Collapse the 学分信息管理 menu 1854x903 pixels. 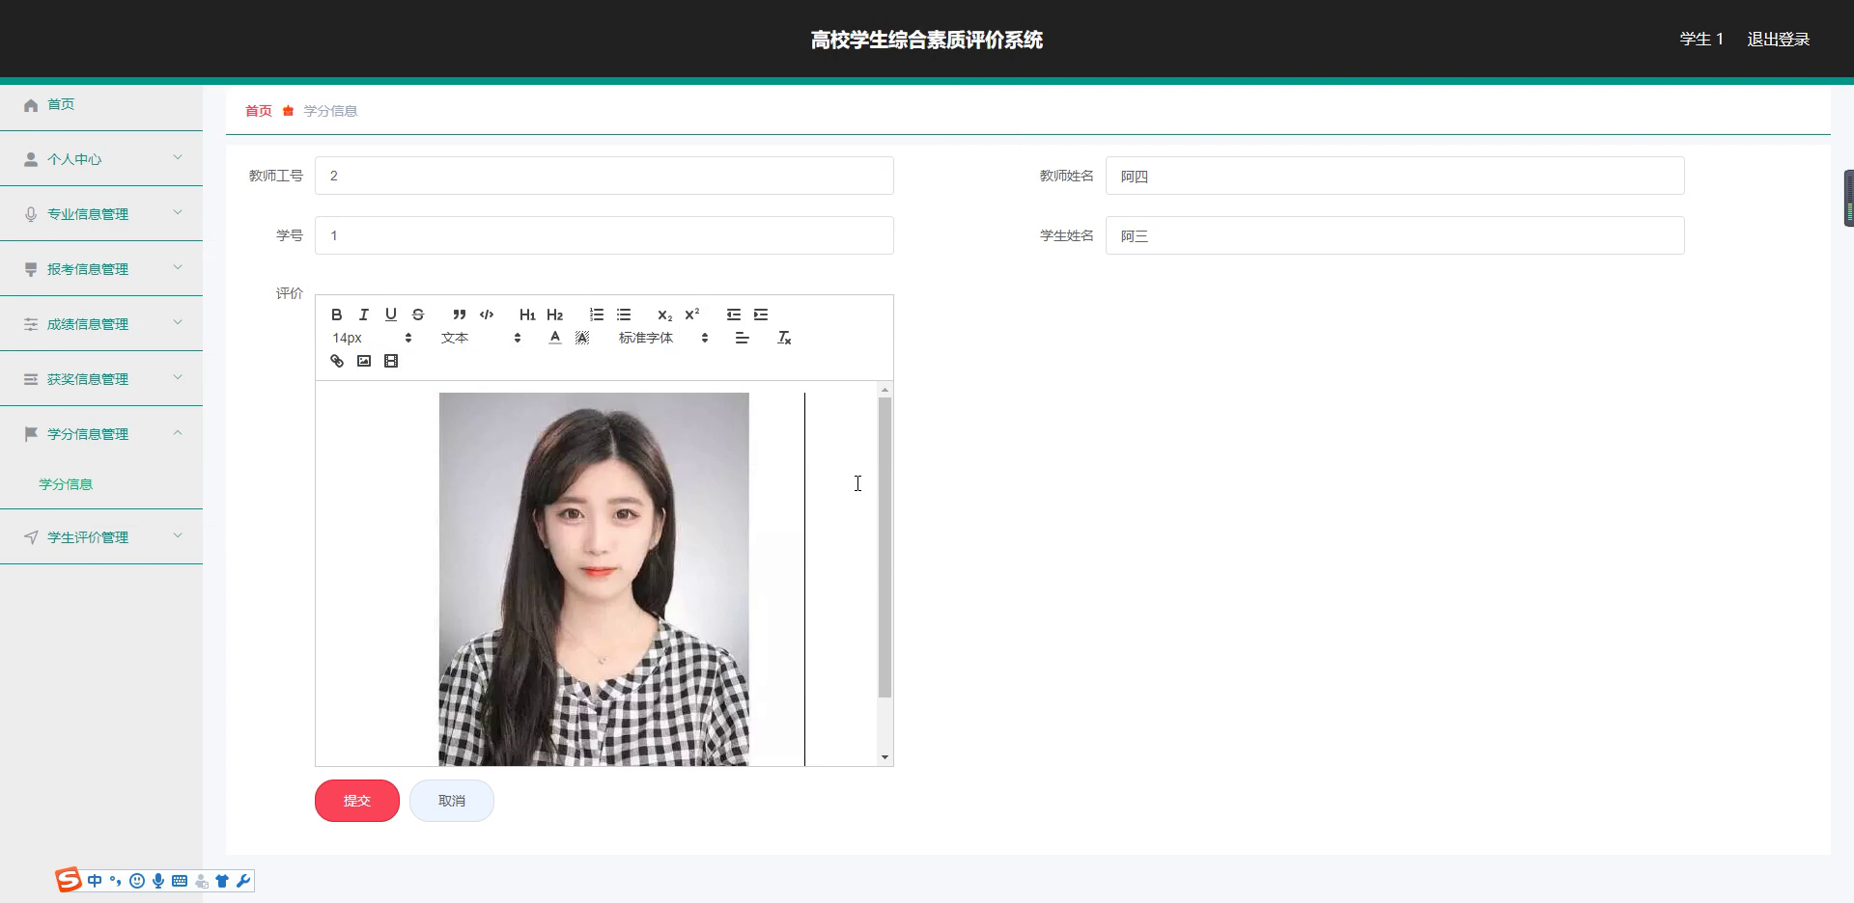coord(101,434)
